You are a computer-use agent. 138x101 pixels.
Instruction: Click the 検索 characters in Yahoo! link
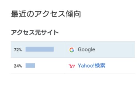tap(100, 66)
